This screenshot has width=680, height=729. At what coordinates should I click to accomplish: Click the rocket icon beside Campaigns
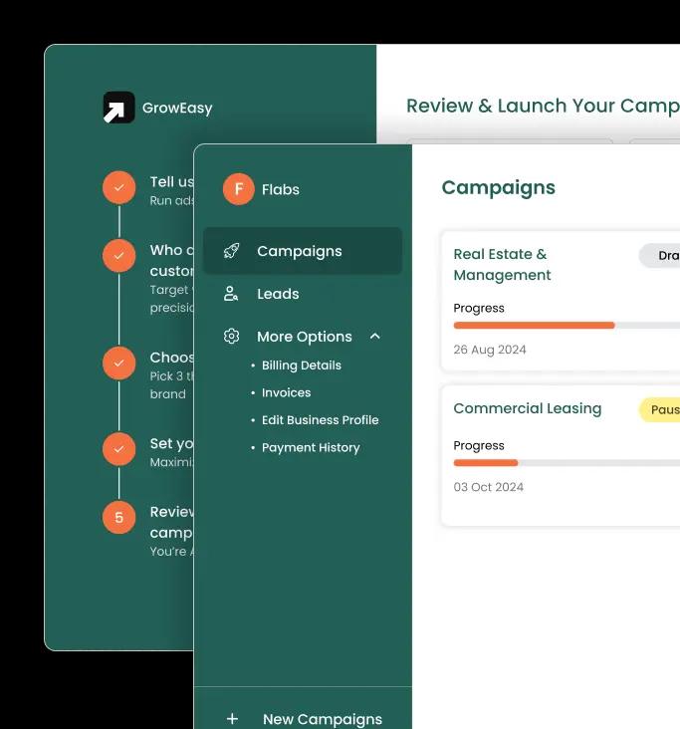(x=232, y=251)
